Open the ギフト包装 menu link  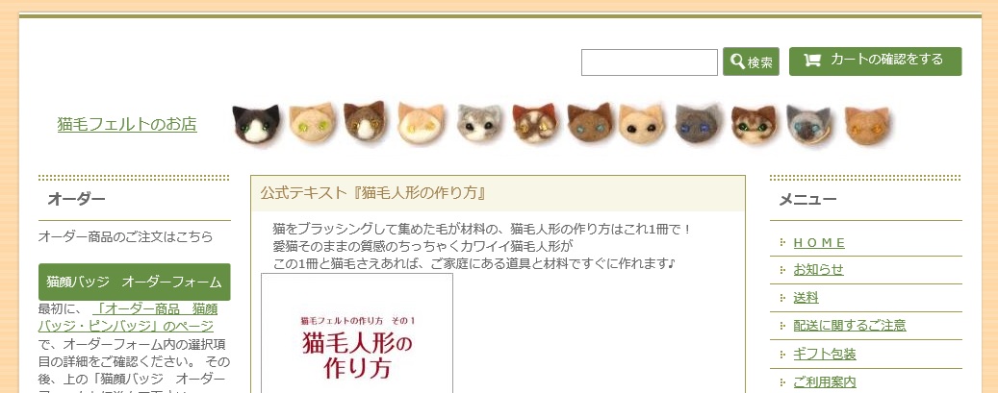825,355
